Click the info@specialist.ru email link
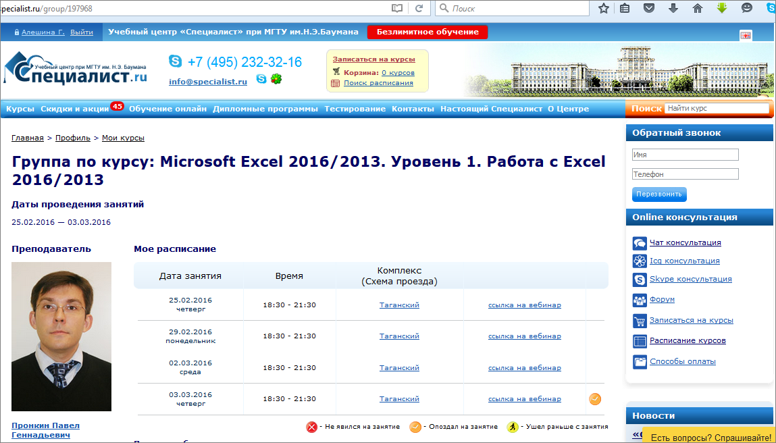776x443 pixels. point(208,82)
